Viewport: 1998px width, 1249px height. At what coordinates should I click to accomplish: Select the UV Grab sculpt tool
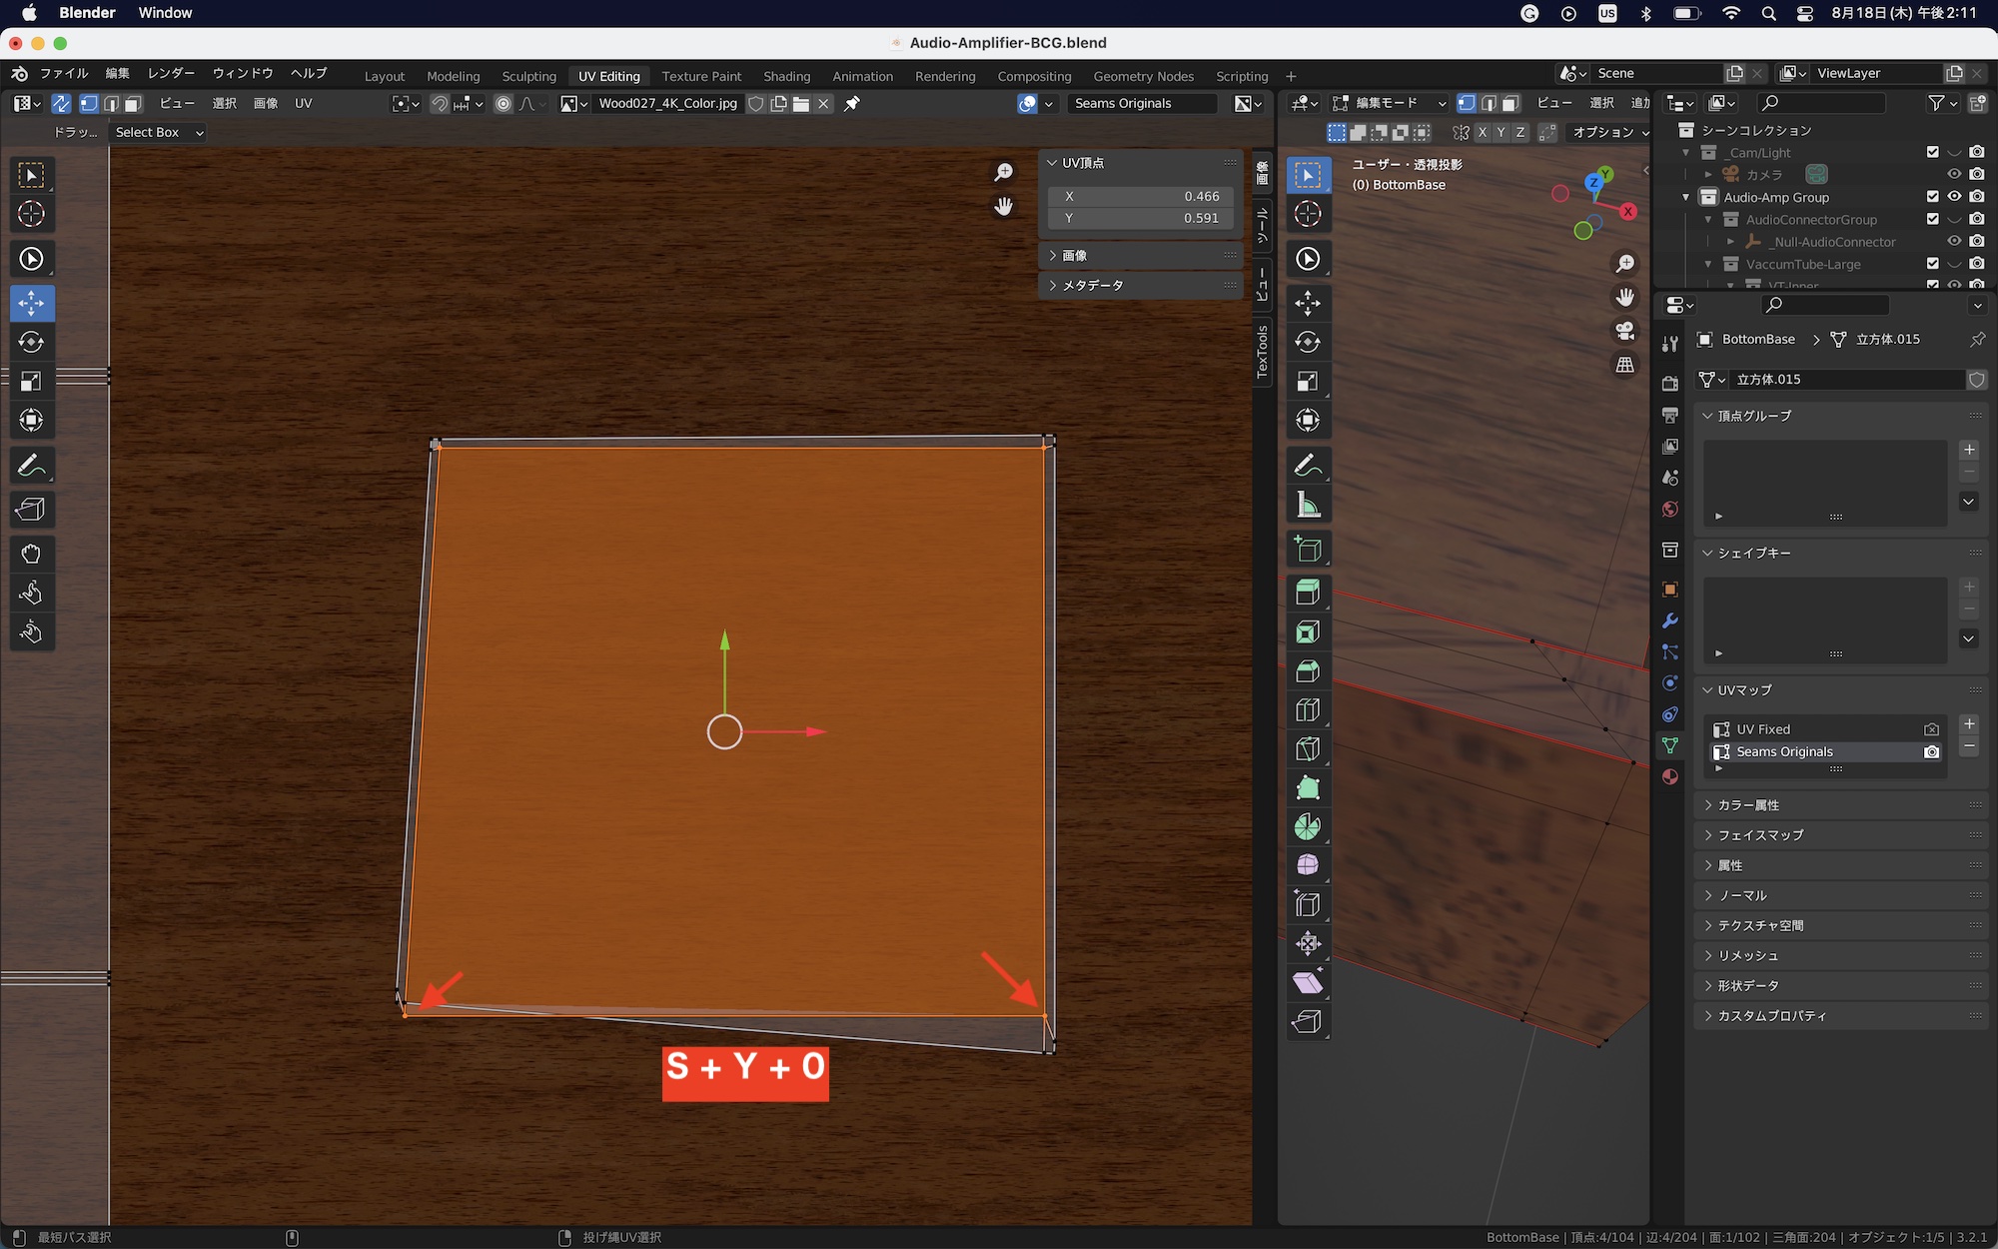(31, 554)
